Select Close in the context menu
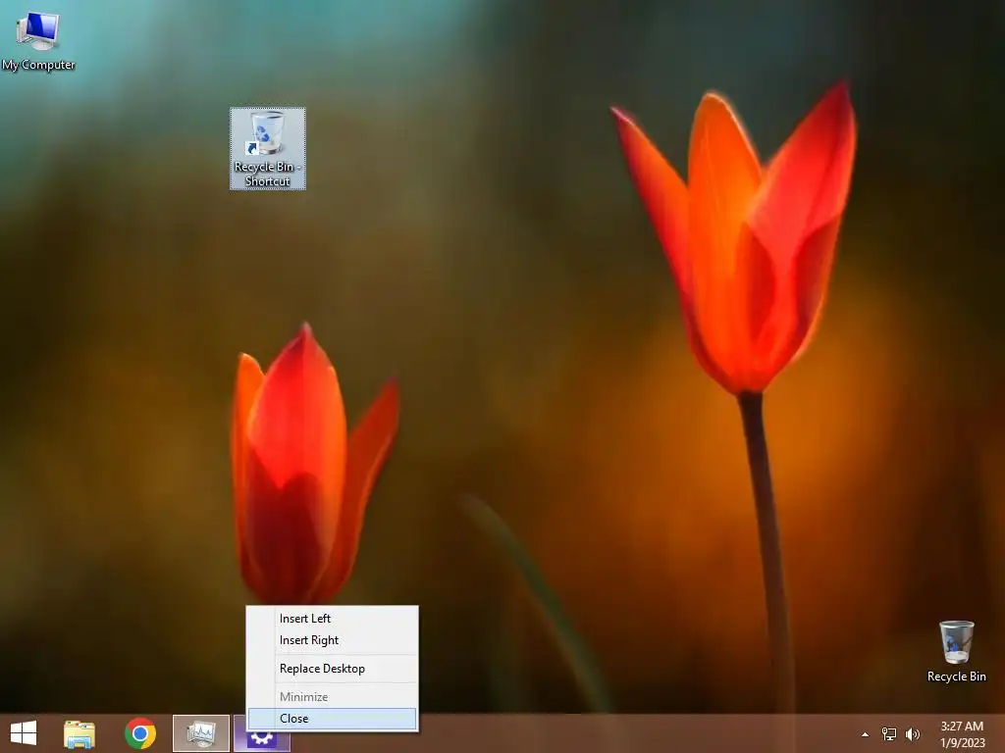The width and height of the screenshot is (1005, 753). click(333, 719)
